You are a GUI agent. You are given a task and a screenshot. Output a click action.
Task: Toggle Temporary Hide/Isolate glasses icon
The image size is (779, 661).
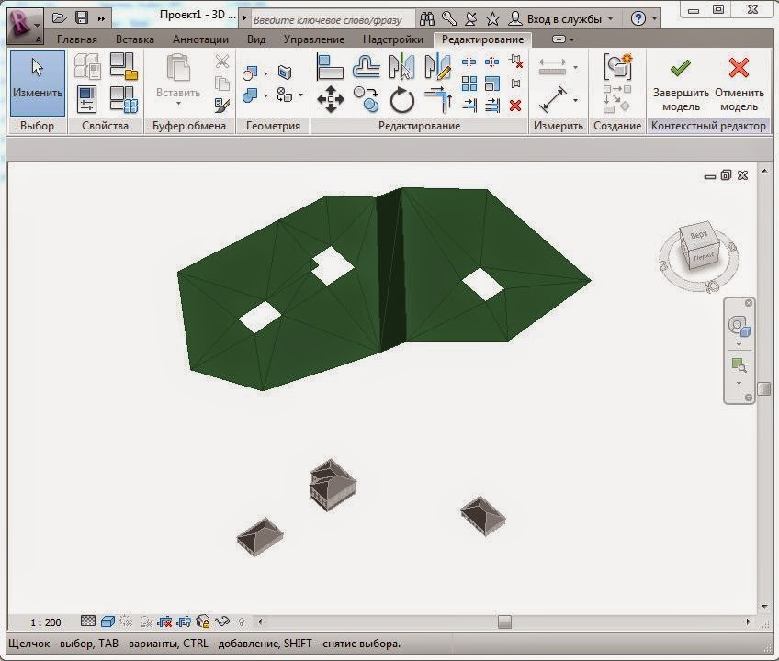tap(222, 622)
